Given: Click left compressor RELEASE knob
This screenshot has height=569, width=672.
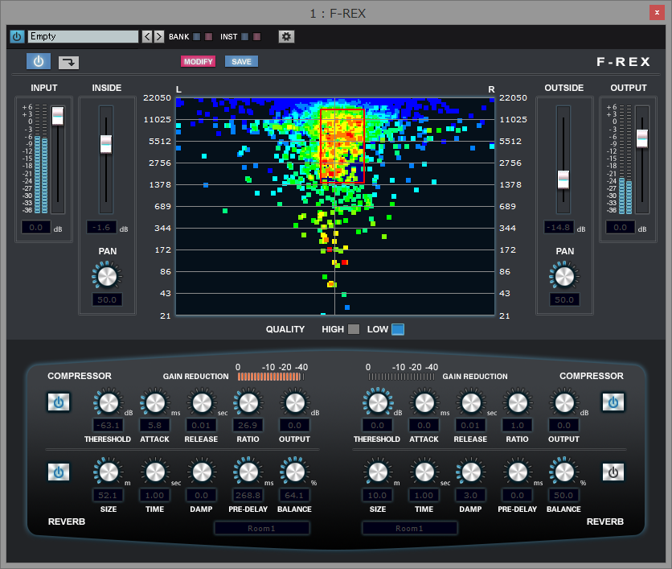Looking at the screenshot, I should click(202, 402).
